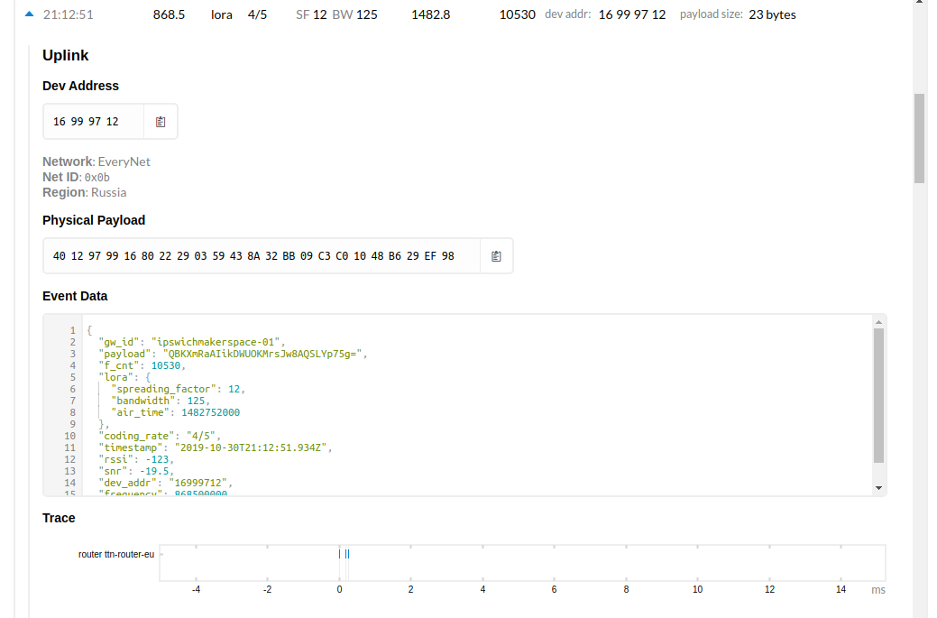Click the Event Data scrollbar thumb
The image size is (937, 618).
[x=878, y=394]
